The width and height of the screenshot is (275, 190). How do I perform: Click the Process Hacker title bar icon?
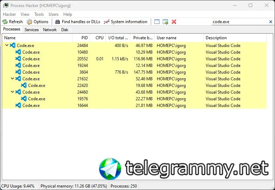point(6,6)
